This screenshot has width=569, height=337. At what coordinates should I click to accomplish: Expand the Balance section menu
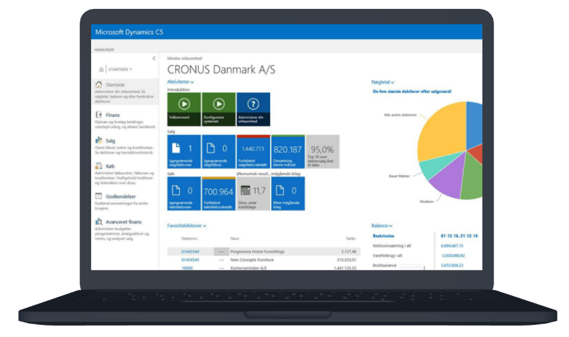381,226
